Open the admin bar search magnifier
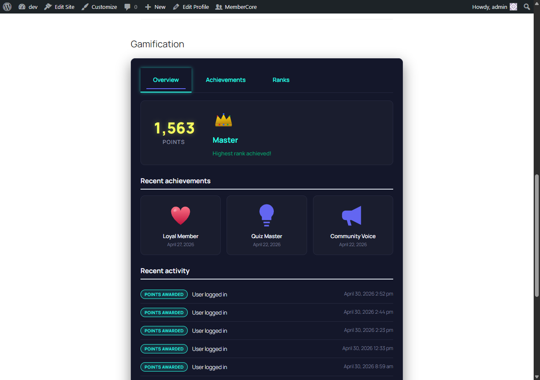Screen dimensions: 540x380 (527, 7)
